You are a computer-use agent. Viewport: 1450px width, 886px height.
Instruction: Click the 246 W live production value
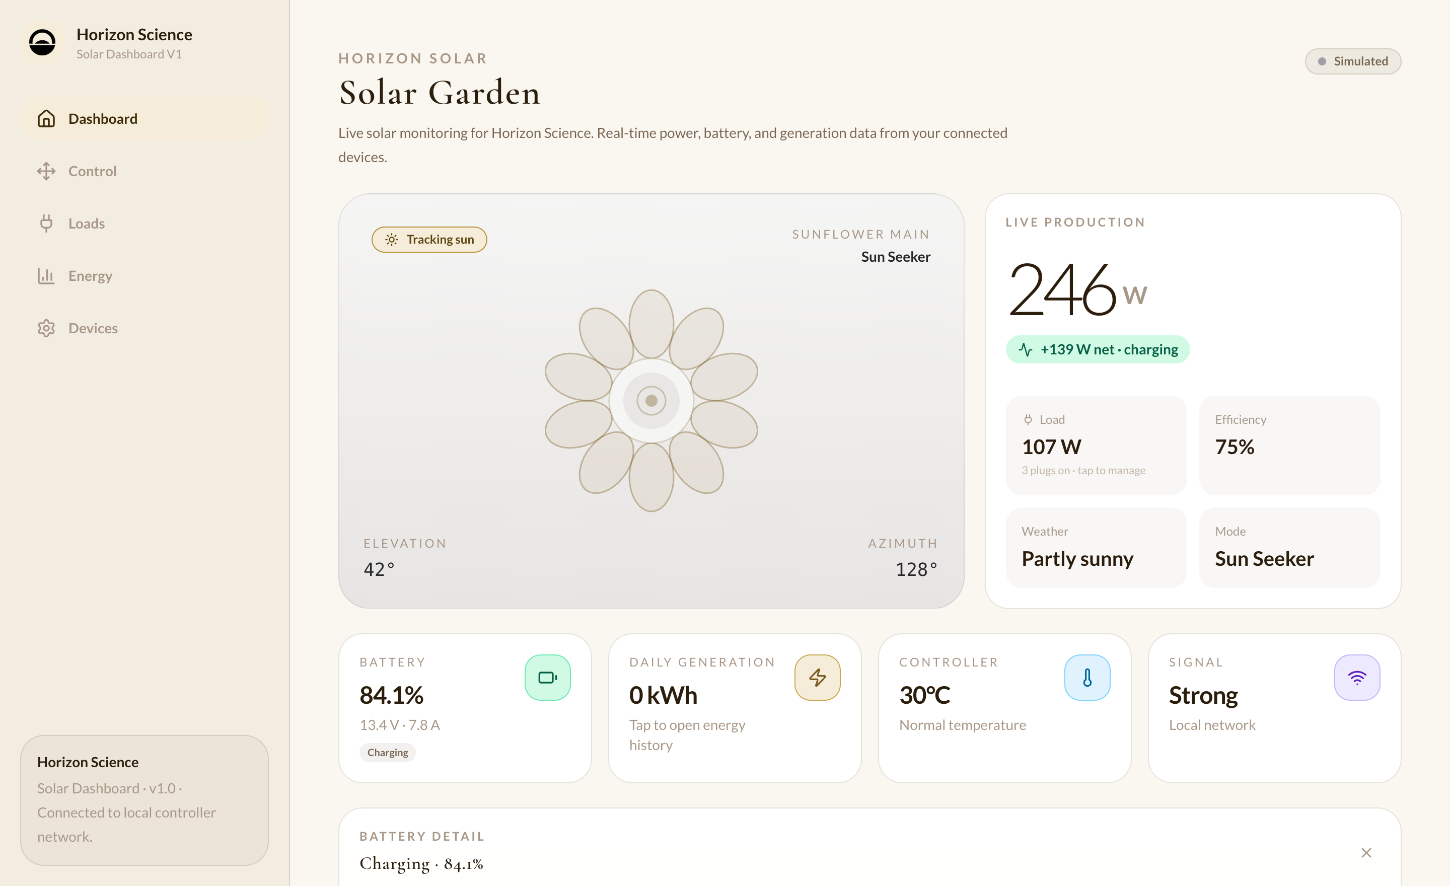pos(1077,290)
